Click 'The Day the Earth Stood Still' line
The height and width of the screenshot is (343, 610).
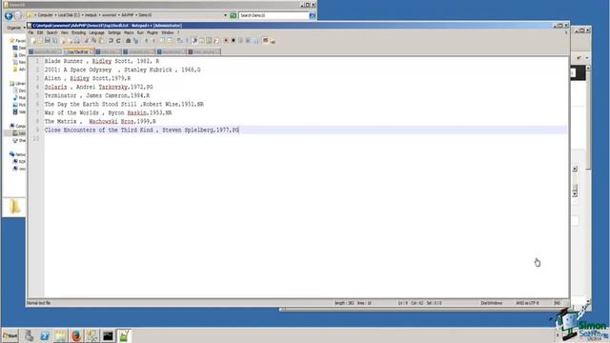coord(124,104)
